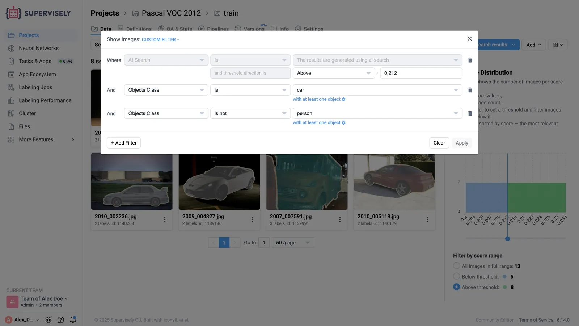The height and width of the screenshot is (326, 579).
Task: Delete the car Objects Class filter row
Action: pos(470,90)
